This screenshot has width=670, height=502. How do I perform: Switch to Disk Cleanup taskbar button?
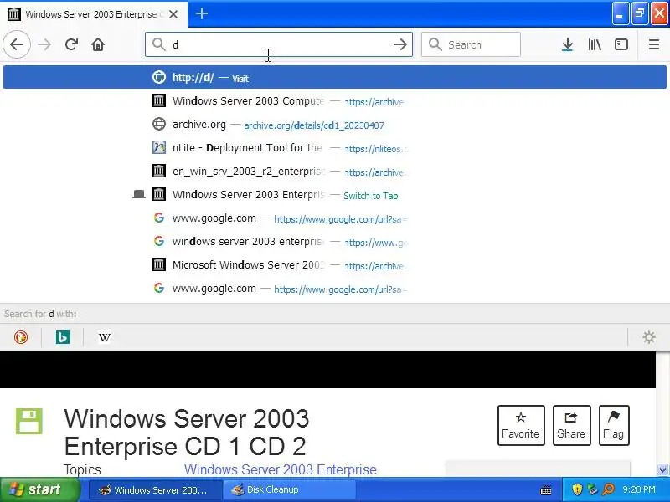[289, 490]
